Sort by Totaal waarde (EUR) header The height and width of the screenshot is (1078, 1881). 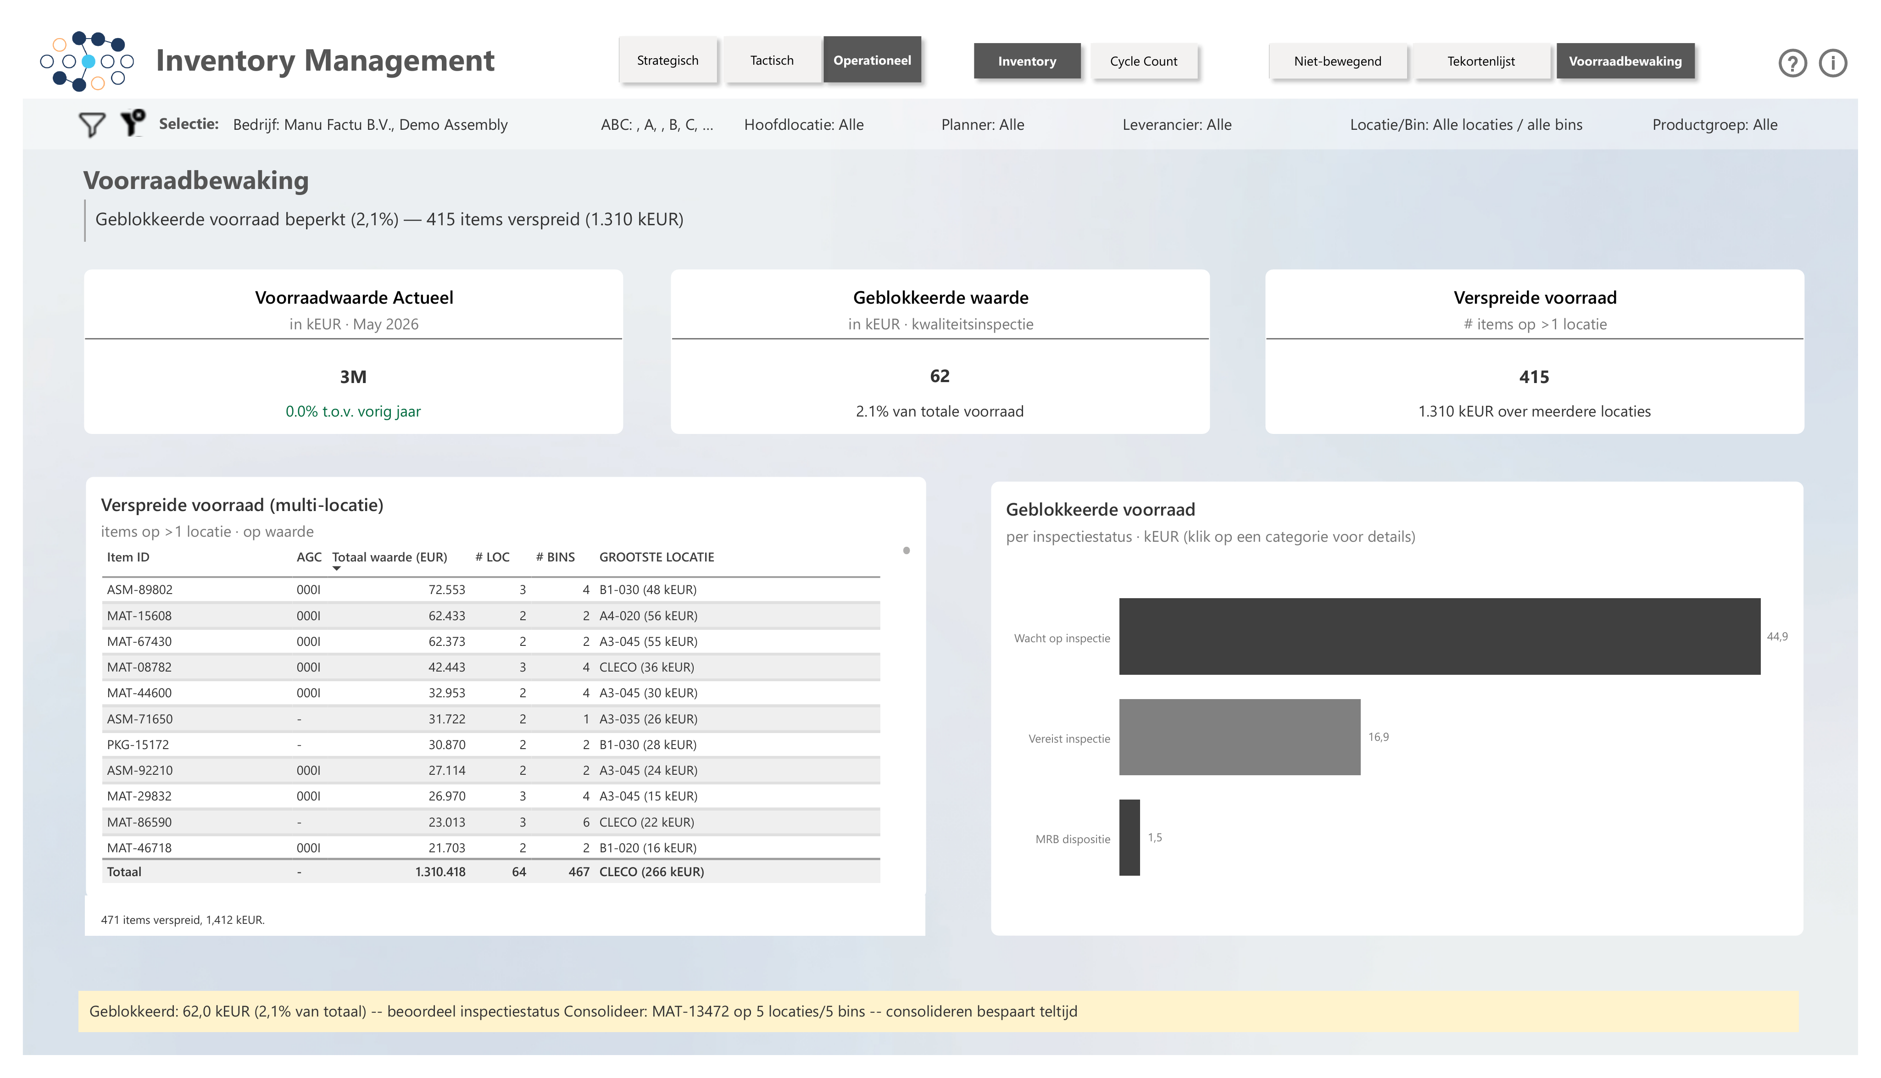(390, 557)
